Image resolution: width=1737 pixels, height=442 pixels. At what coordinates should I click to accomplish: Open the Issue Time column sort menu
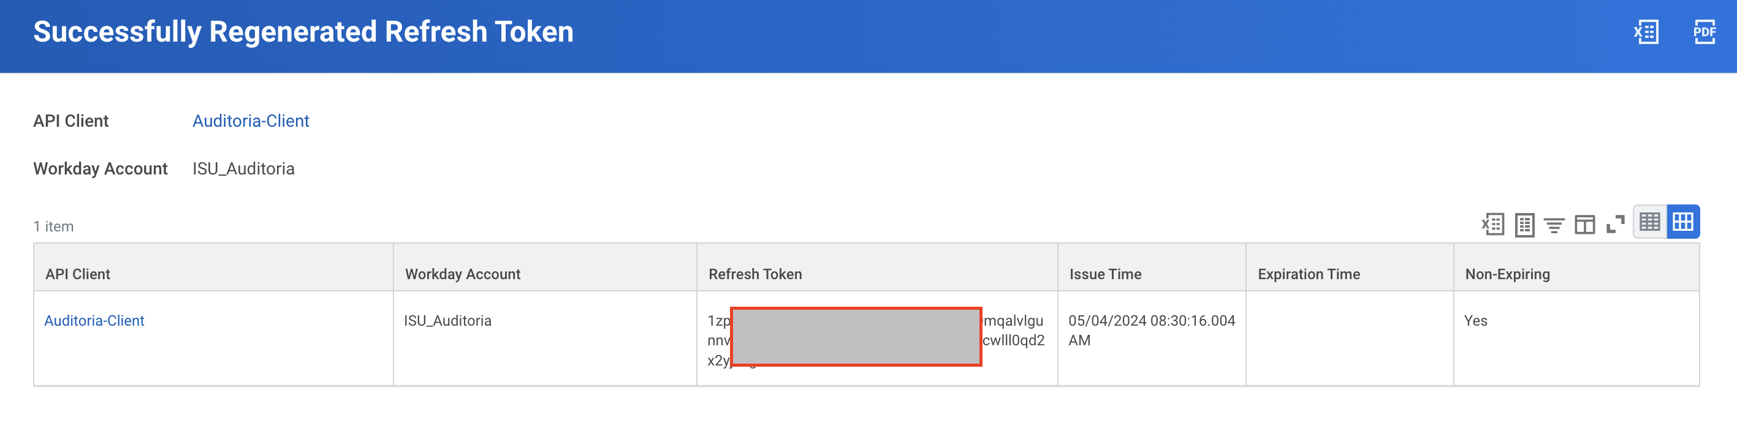tap(1106, 274)
